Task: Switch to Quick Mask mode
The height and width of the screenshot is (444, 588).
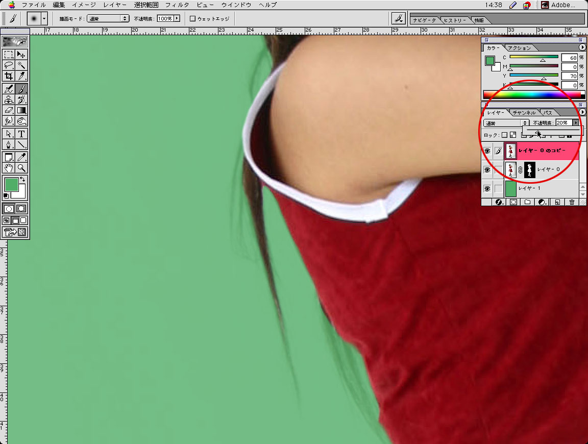Action: [21, 209]
